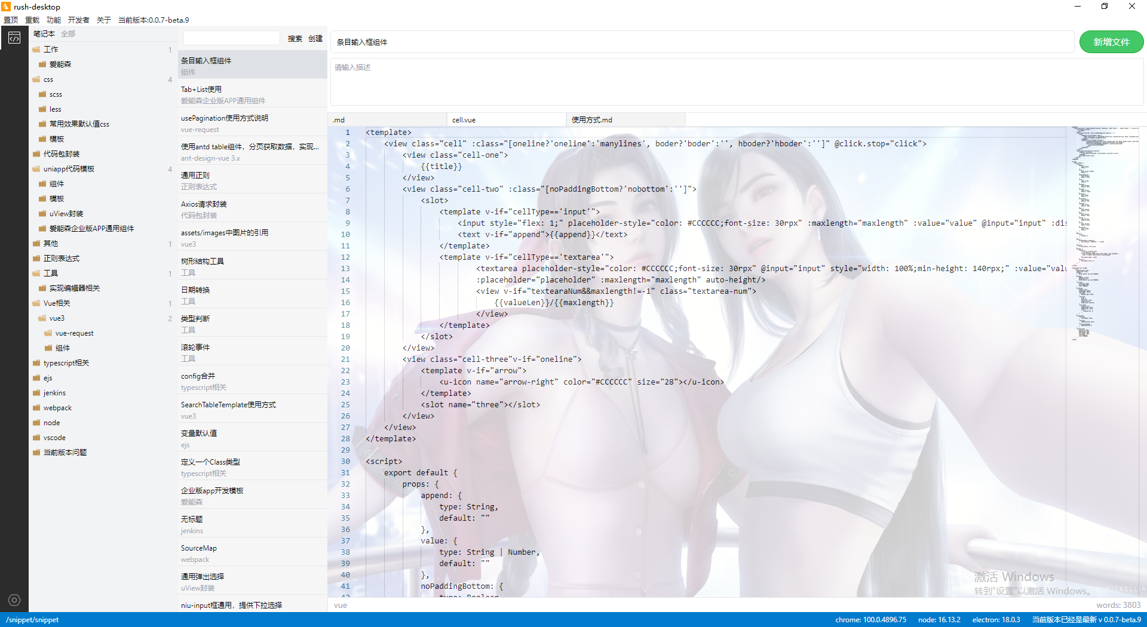Click the 正则表达式 folder icon
This screenshot has height=627, width=1147.
pyautogui.click(x=36, y=259)
